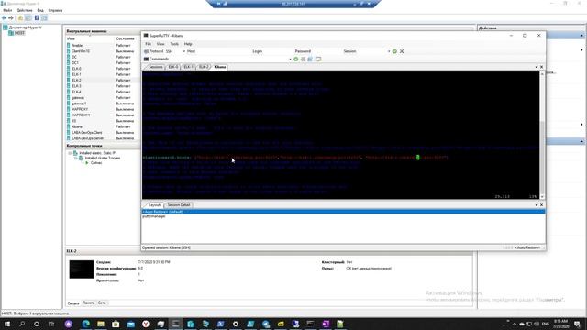Select the Auto Restore (default) layout
Image resolution: width=587 pixels, height=330 pixels.
point(343,212)
